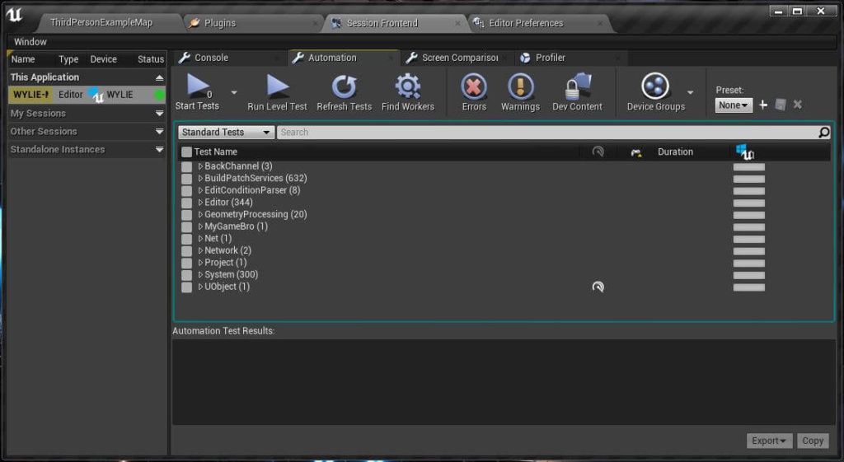This screenshot has width=844, height=462.
Task: Check the System test group checkbox
Action: 186,275
